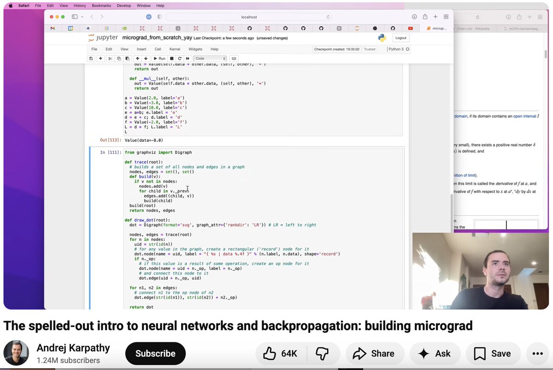The image size is (553, 370).
Task: Open the Safari share icon in front window
Action: pos(425,17)
